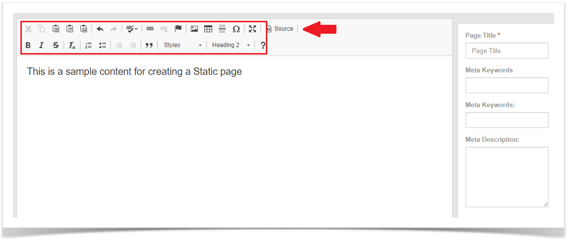Click Paste as plain text icon
Image resolution: width=571 pixels, height=242 pixels.
click(70, 29)
